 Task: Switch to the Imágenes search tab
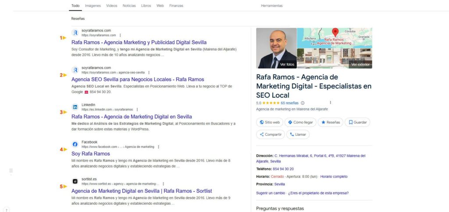click(93, 6)
